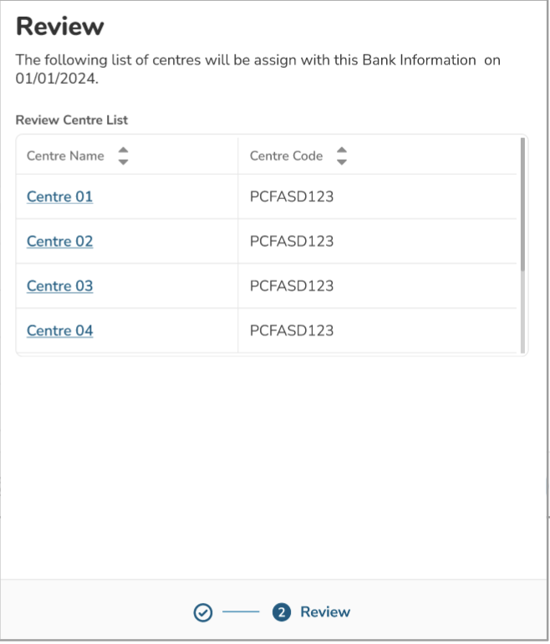Click the Centre Name ascending sort arrow
This screenshot has width=550, height=644.
pos(123,151)
